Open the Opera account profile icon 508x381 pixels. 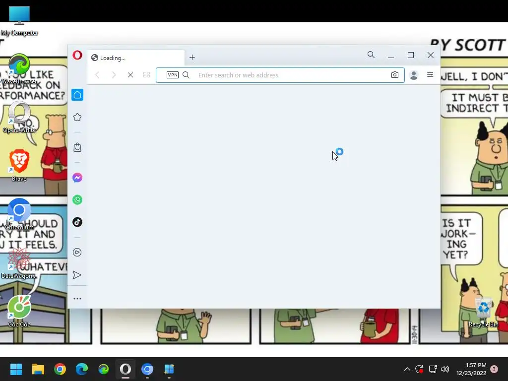pos(414,75)
